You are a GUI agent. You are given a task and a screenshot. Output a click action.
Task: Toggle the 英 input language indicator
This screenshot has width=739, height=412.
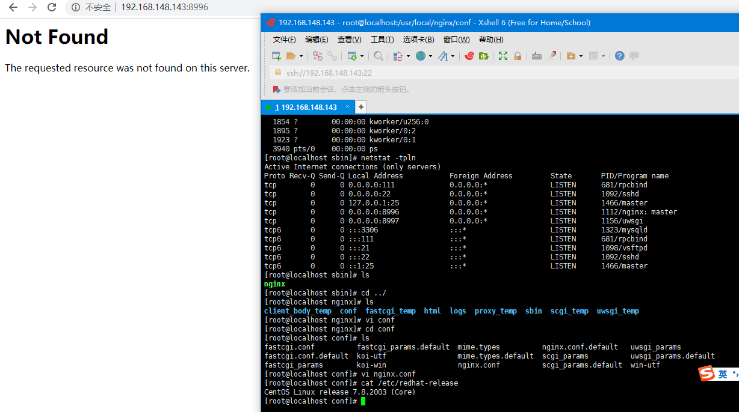click(722, 374)
